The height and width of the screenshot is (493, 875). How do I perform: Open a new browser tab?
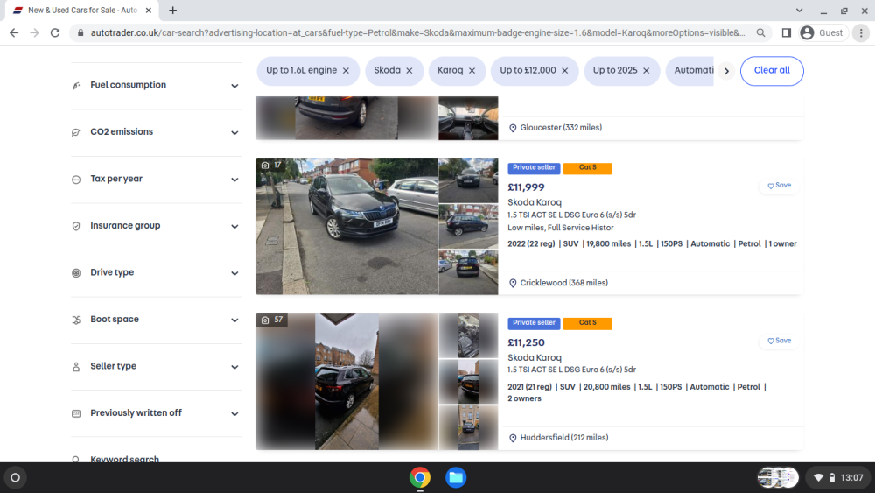point(173,10)
